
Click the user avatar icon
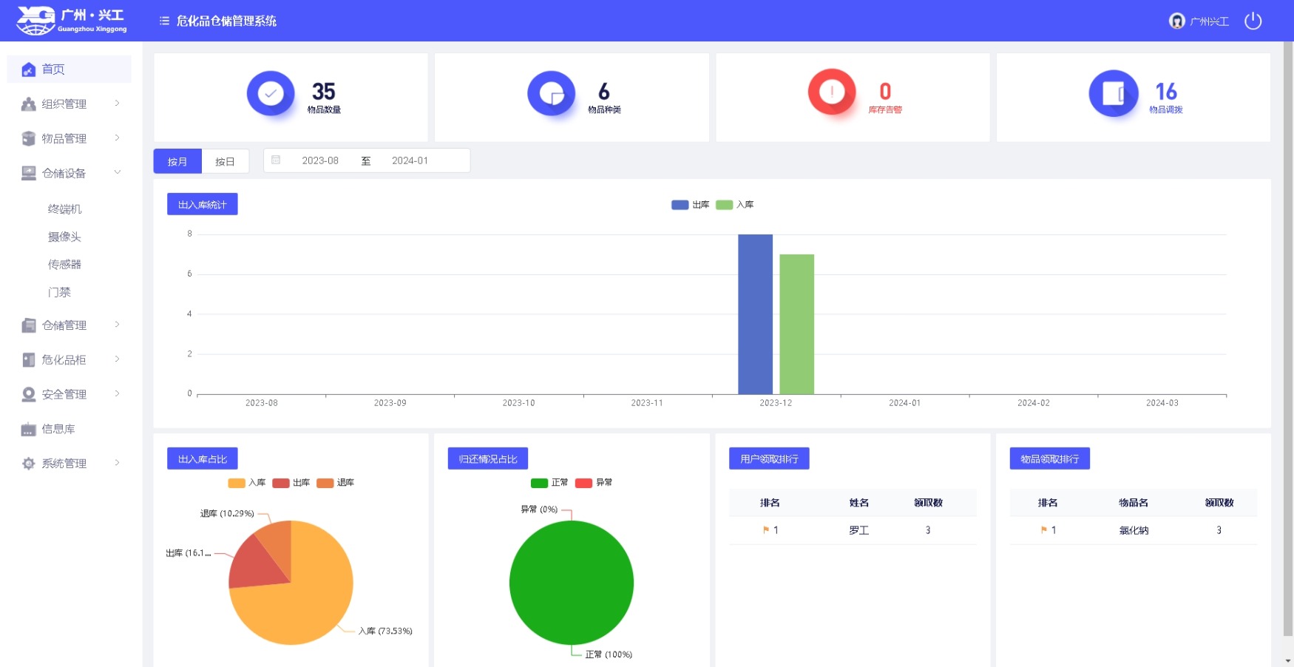pos(1176,21)
